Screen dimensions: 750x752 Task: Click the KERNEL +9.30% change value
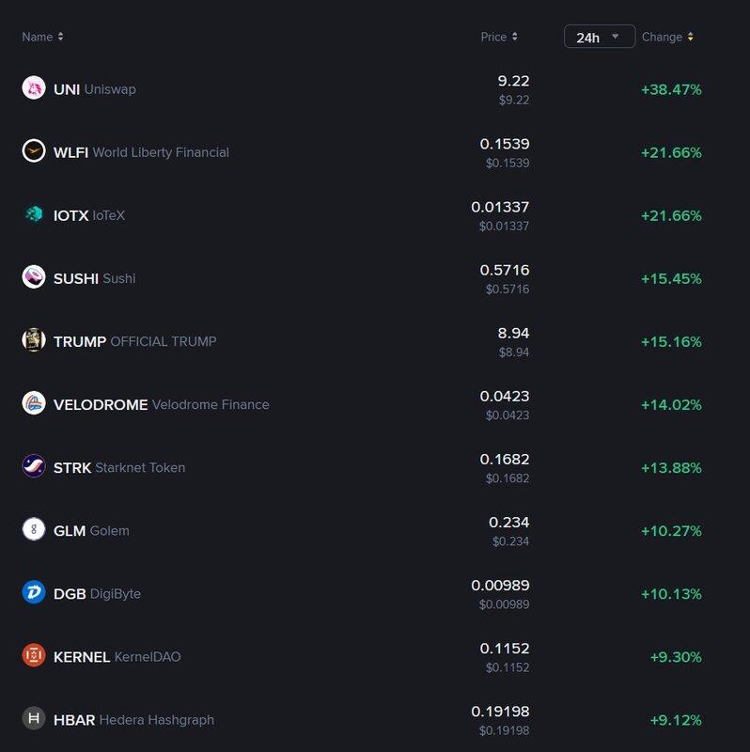(x=676, y=656)
